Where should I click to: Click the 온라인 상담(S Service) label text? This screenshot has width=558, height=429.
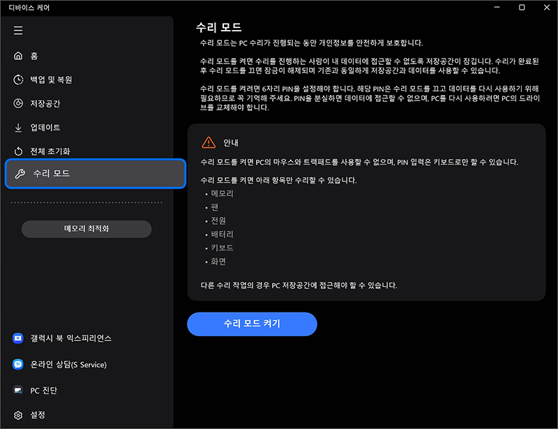[70, 364]
